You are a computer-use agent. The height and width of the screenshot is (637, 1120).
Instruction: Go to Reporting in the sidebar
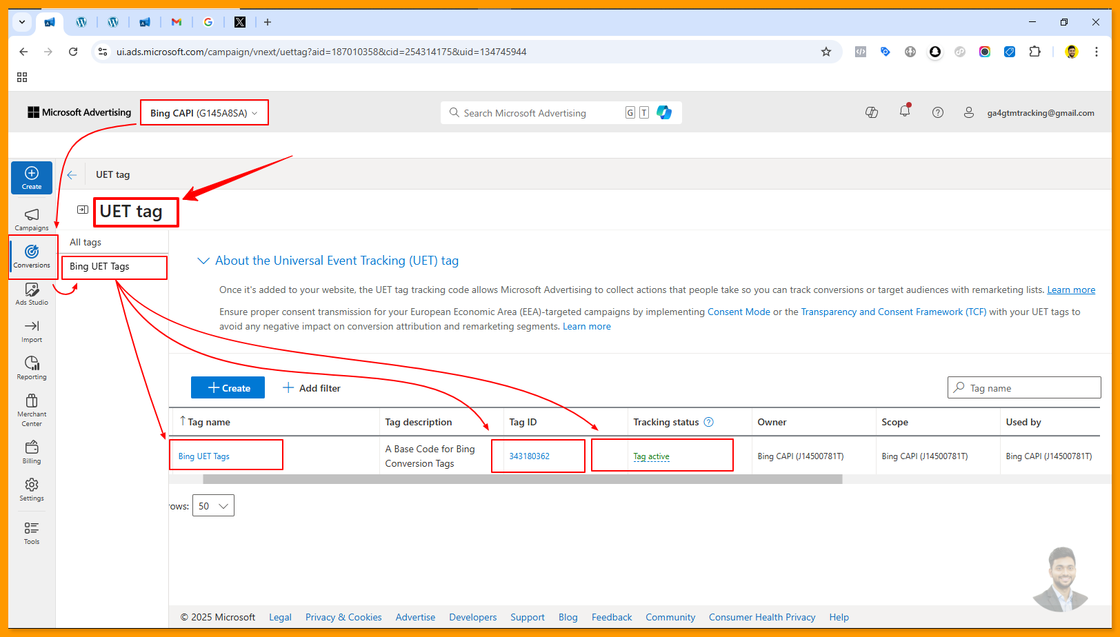coord(32,368)
